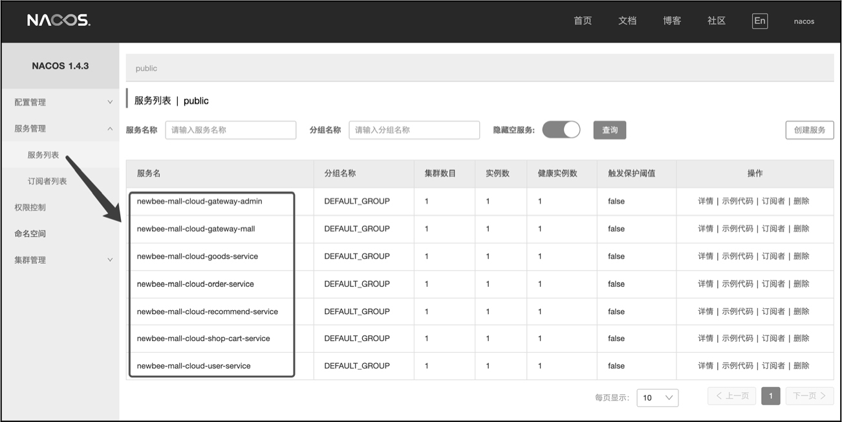
Task: Open 命名空间 in the sidebar
Action: (x=30, y=234)
